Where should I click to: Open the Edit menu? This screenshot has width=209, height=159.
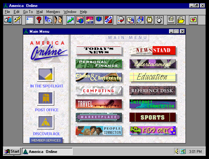point(16,12)
